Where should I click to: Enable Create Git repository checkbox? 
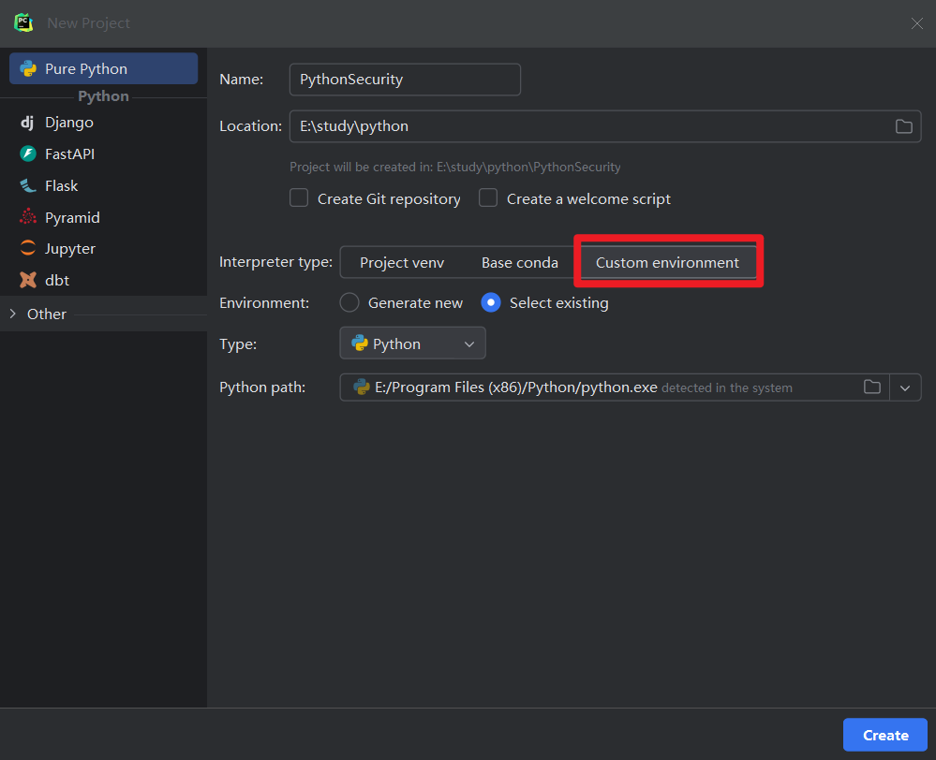[299, 198]
